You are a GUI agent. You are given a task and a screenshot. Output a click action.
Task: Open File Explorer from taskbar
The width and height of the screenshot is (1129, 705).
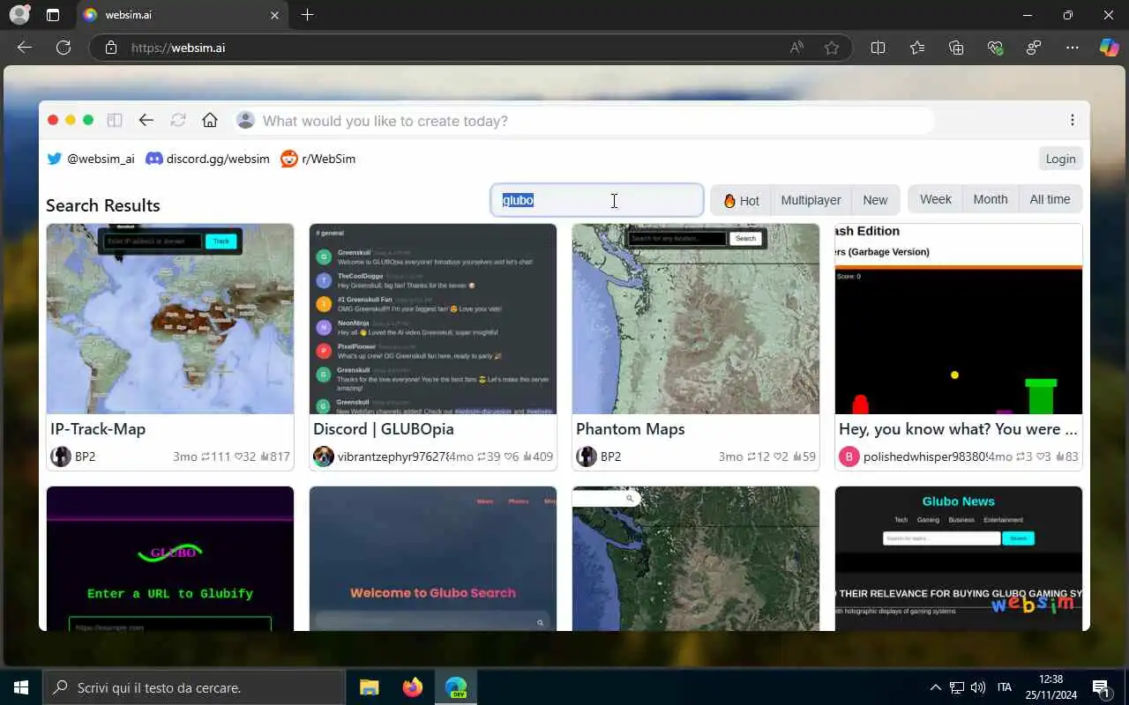370,687
